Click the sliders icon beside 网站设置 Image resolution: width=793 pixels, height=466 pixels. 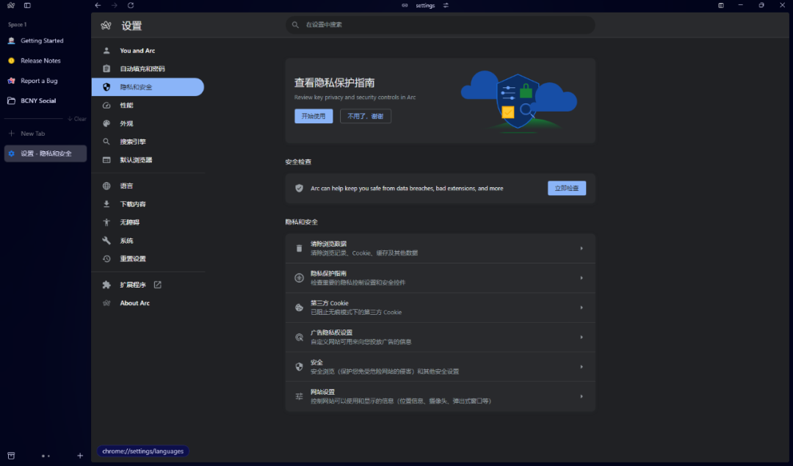click(299, 396)
